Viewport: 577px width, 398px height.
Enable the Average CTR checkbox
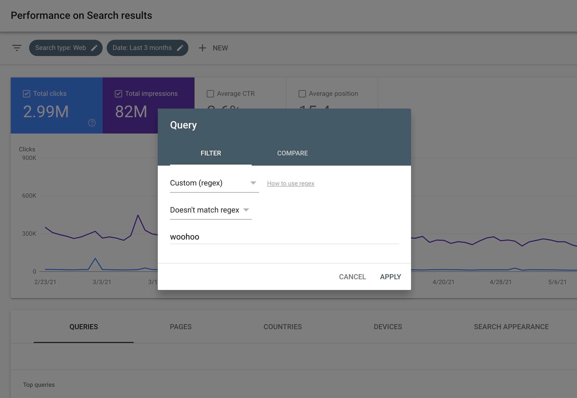[210, 93]
